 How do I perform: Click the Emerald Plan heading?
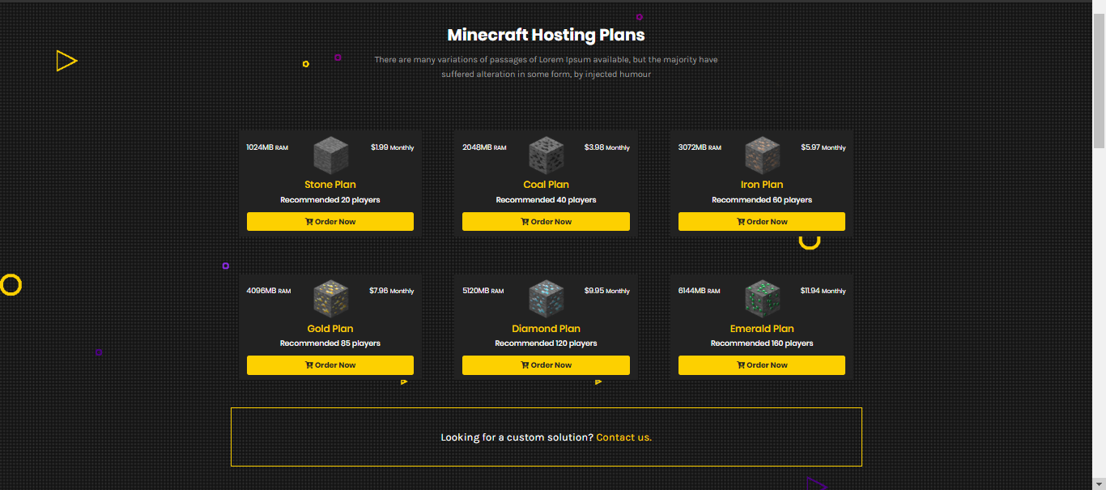click(762, 329)
